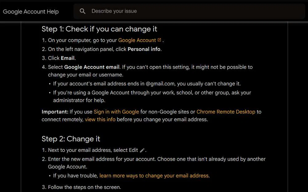308x192 pixels.
Task: Click the search magnifier icon
Action: click(x=83, y=11)
